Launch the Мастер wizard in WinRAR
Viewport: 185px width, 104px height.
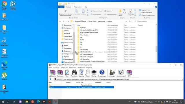pyautogui.click(x=94, y=73)
